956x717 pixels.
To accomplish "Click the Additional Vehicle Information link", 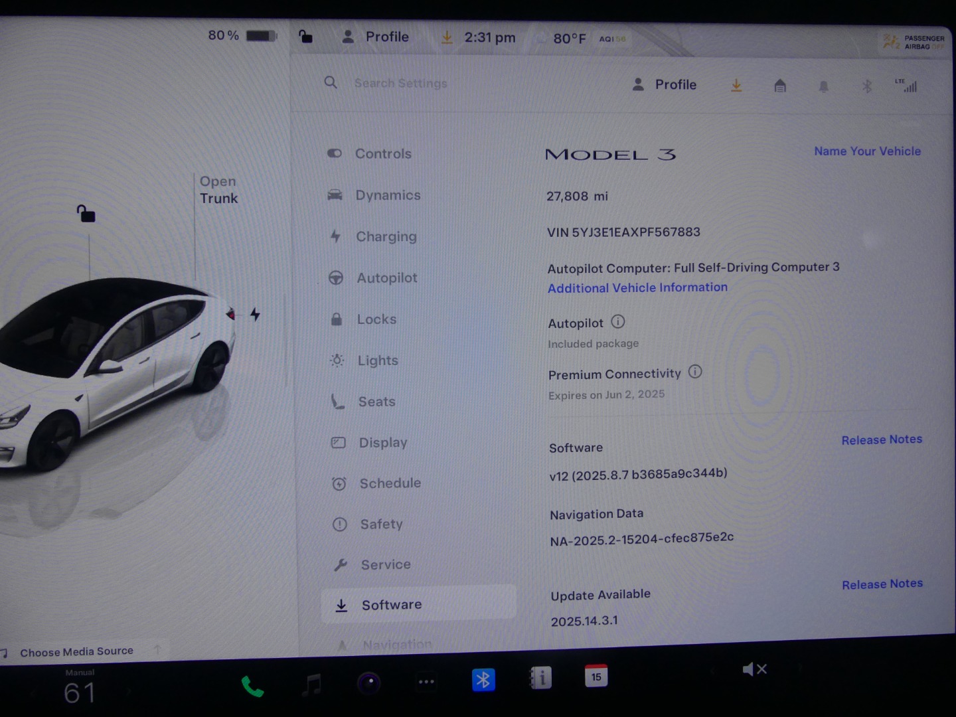I will 637,287.
